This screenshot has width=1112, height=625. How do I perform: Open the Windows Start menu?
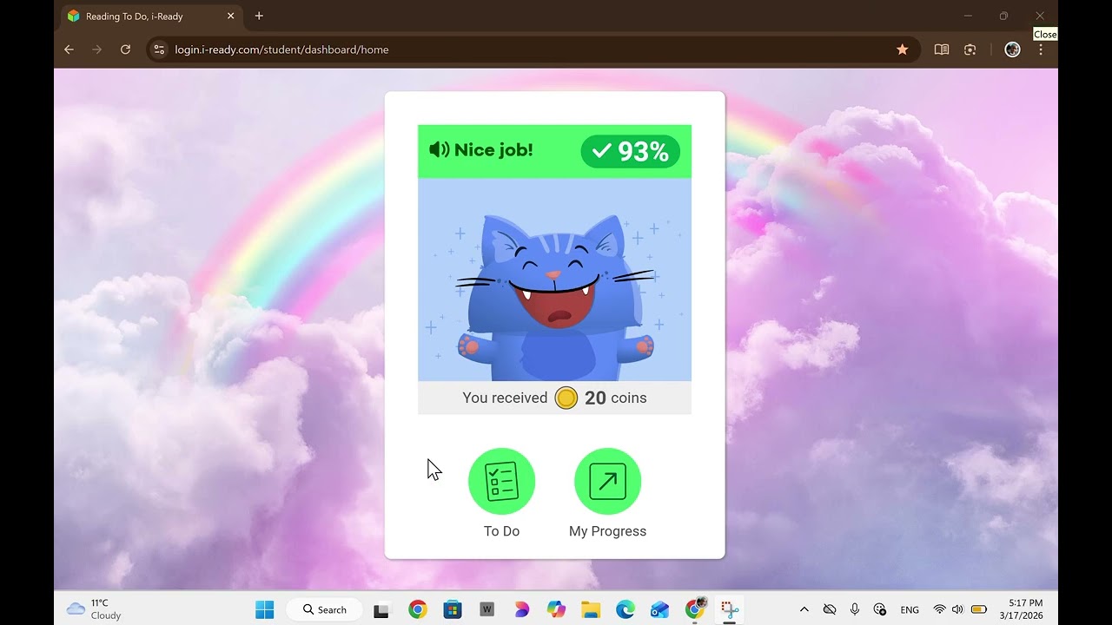[265, 609]
